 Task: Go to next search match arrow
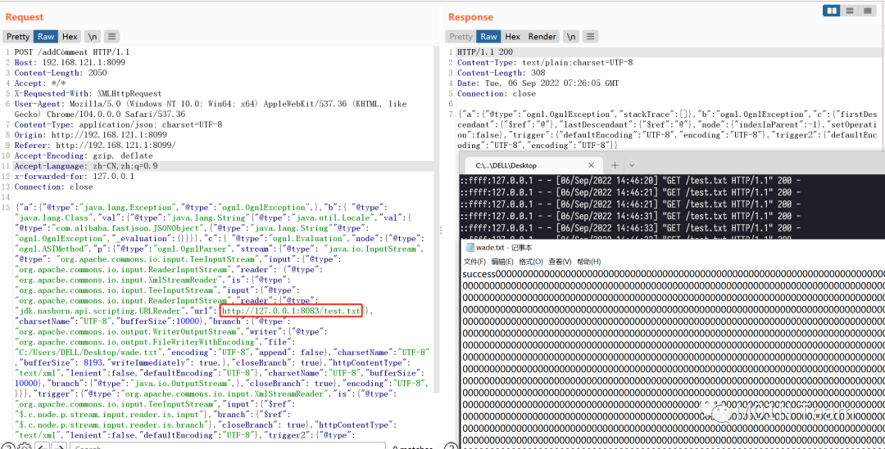(59, 446)
